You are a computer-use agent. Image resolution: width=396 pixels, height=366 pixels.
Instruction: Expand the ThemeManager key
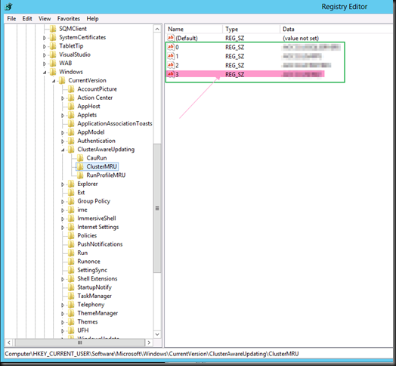point(63,314)
